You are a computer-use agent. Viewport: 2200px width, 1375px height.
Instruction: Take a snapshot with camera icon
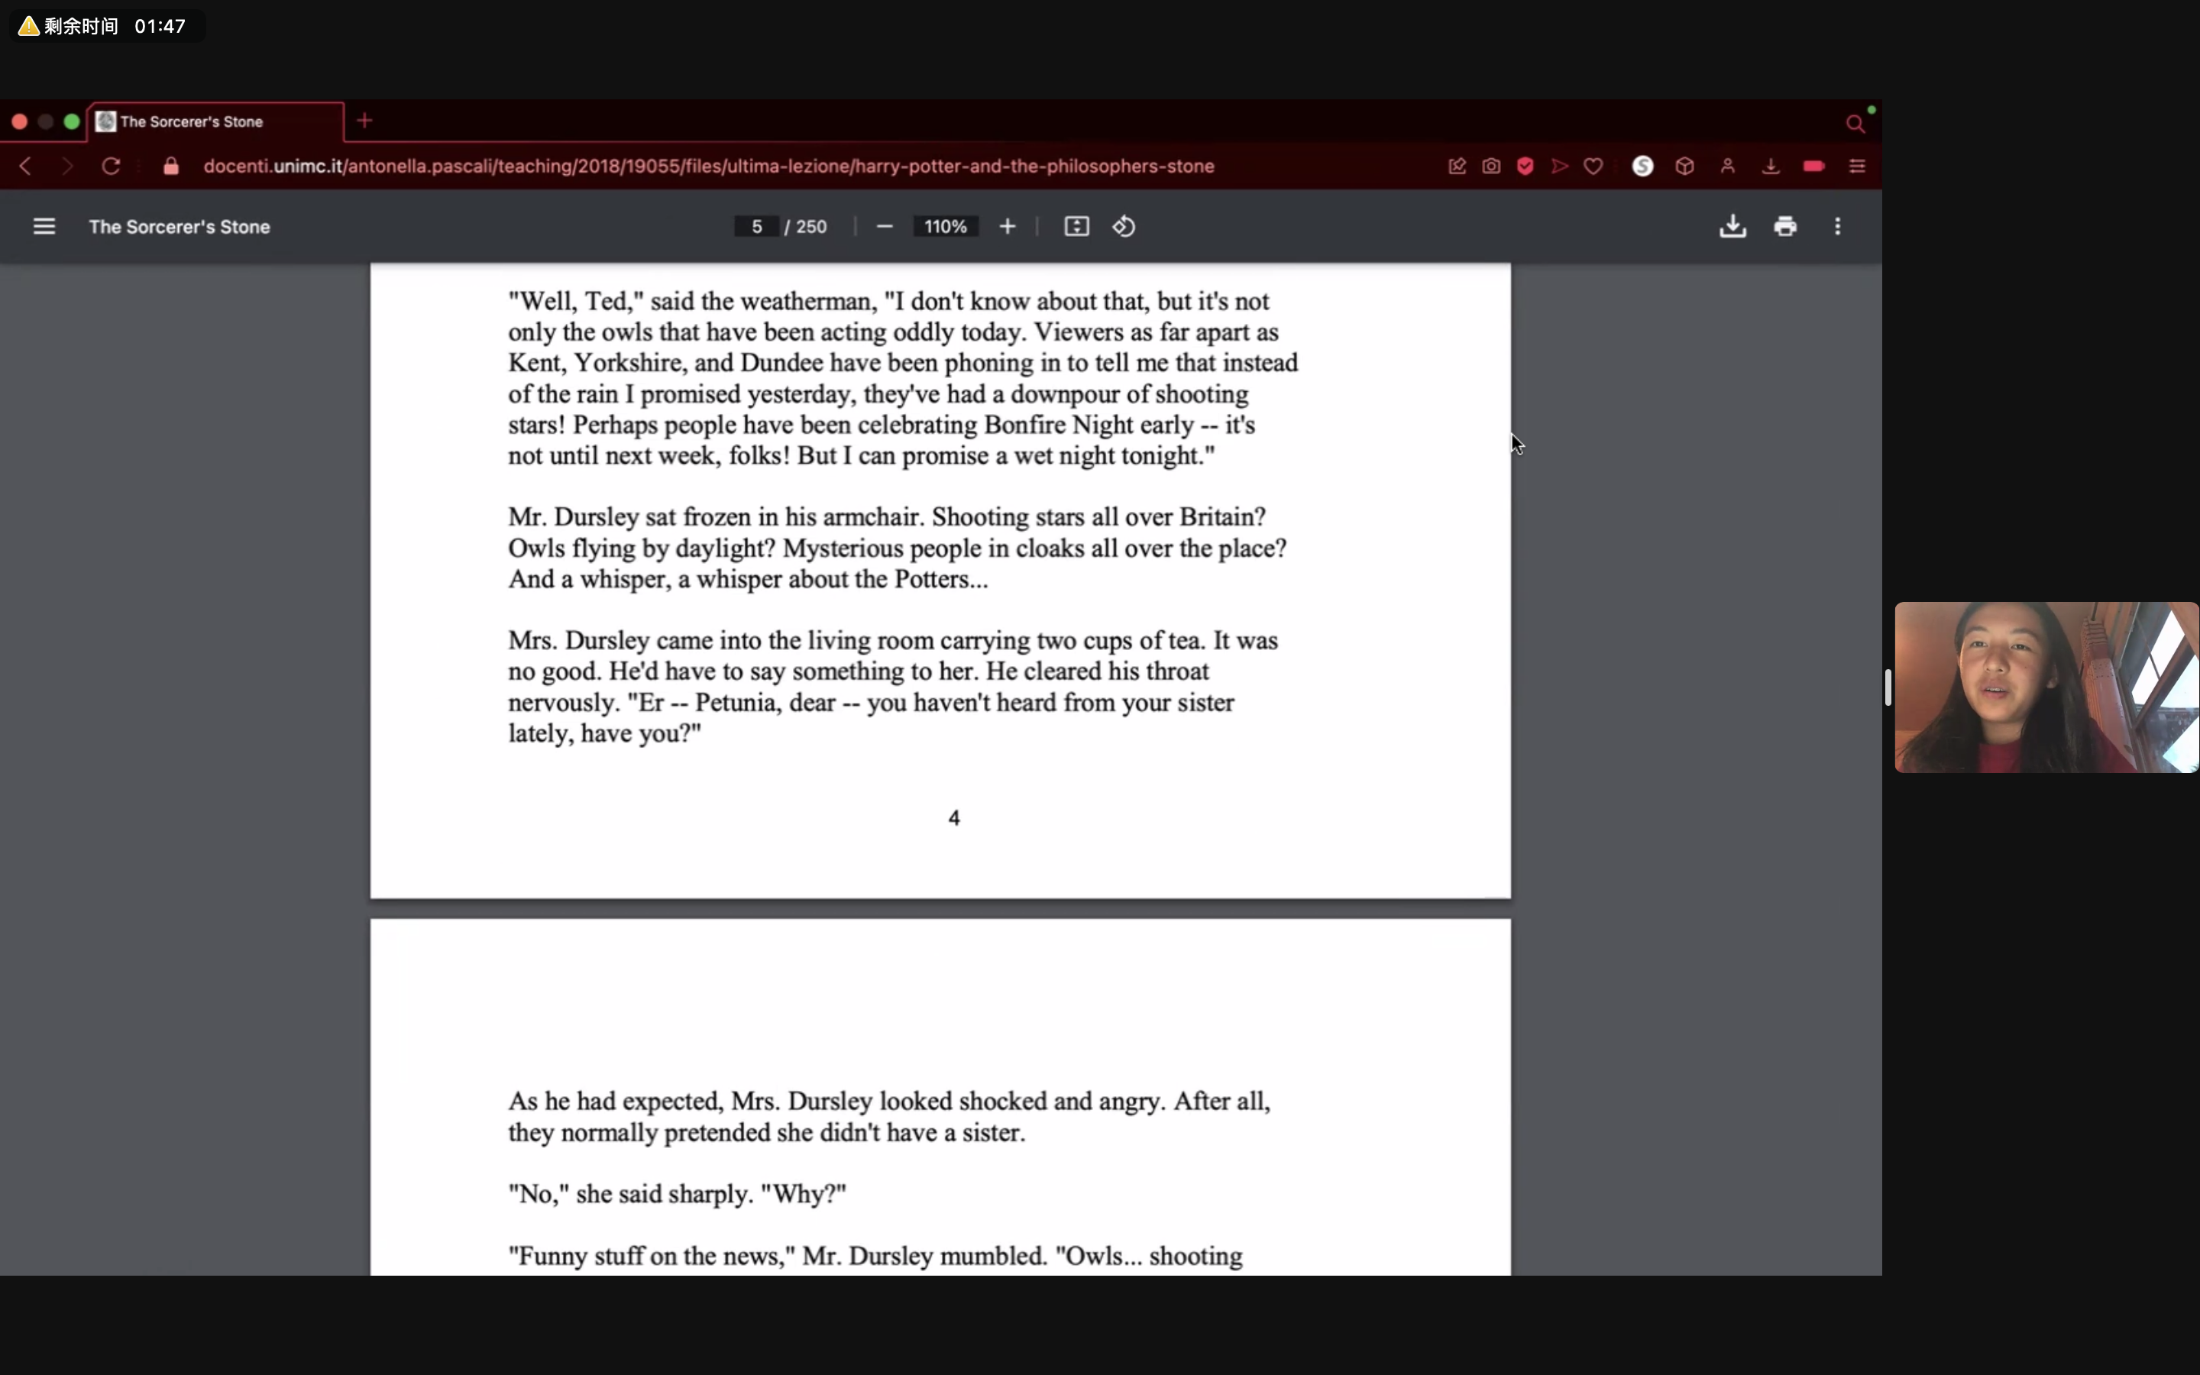coord(1491,167)
